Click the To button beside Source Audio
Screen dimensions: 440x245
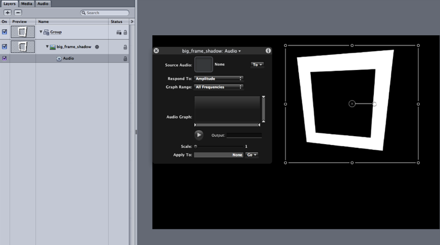[257, 65]
